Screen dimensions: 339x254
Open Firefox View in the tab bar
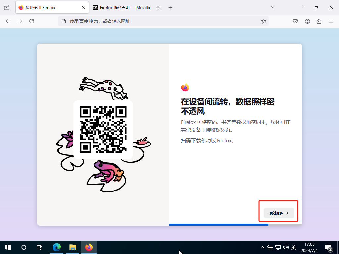[7, 7]
